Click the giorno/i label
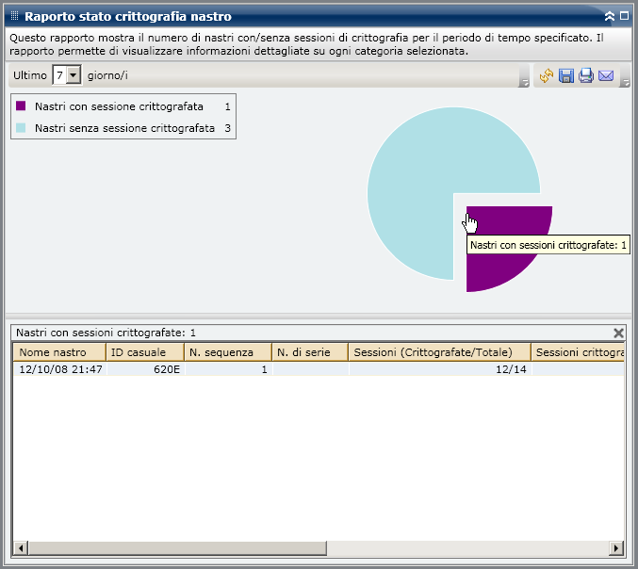This screenshot has width=638, height=569. (x=107, y=75)
